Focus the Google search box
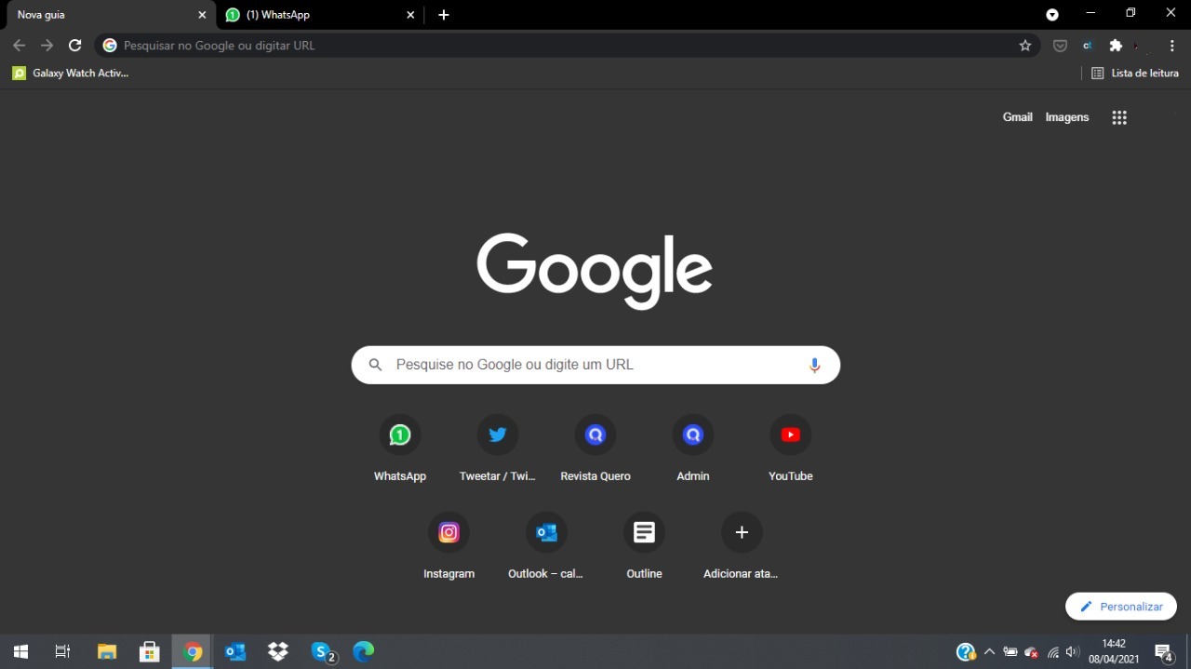This screenshot has height=669, width=1191. 595,365
